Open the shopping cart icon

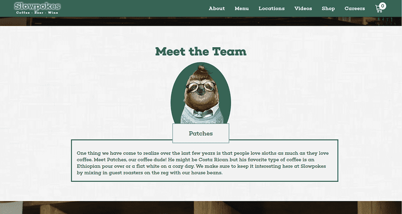pyautogui.click(x=379, y=9)
